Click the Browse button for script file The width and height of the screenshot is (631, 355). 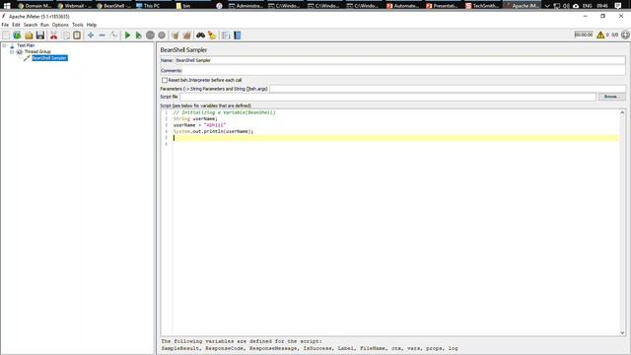pyautogui.click(x=611, y=97)
